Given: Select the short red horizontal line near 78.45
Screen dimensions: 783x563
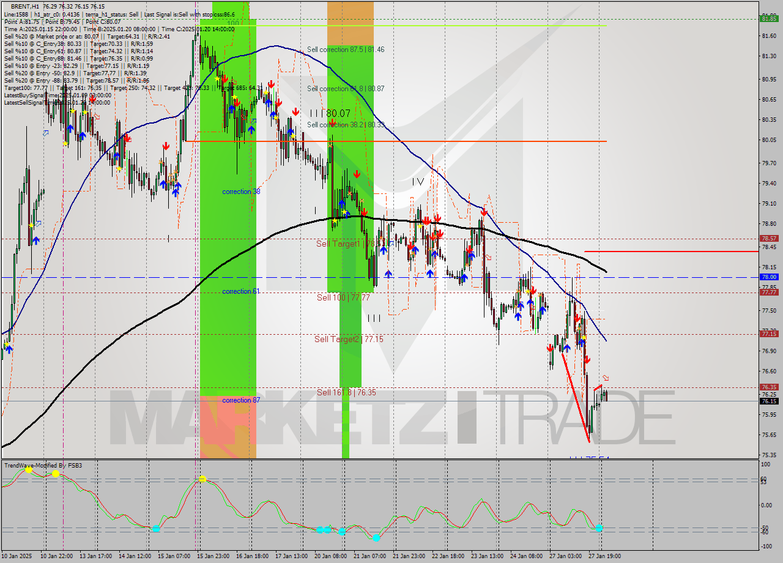Looking at the screenshot, I should point(671,252).
